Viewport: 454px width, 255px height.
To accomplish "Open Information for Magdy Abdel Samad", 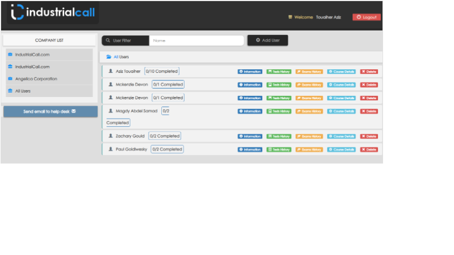I will point(250,111).
